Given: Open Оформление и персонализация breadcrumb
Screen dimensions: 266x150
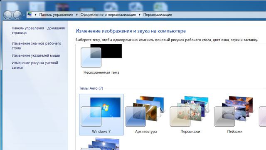Looking at the screenshot, I should (x=108, y=15).
